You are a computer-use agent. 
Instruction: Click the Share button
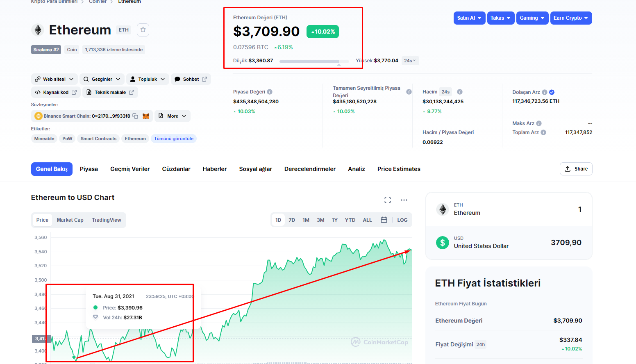coord(576,169)
